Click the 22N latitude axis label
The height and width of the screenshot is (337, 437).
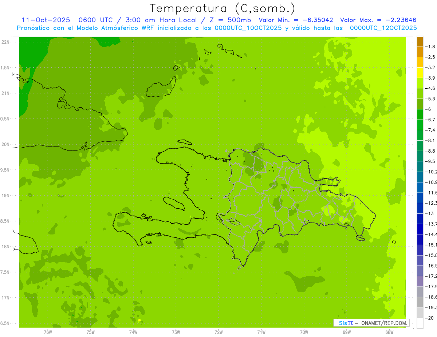(5, 42)
